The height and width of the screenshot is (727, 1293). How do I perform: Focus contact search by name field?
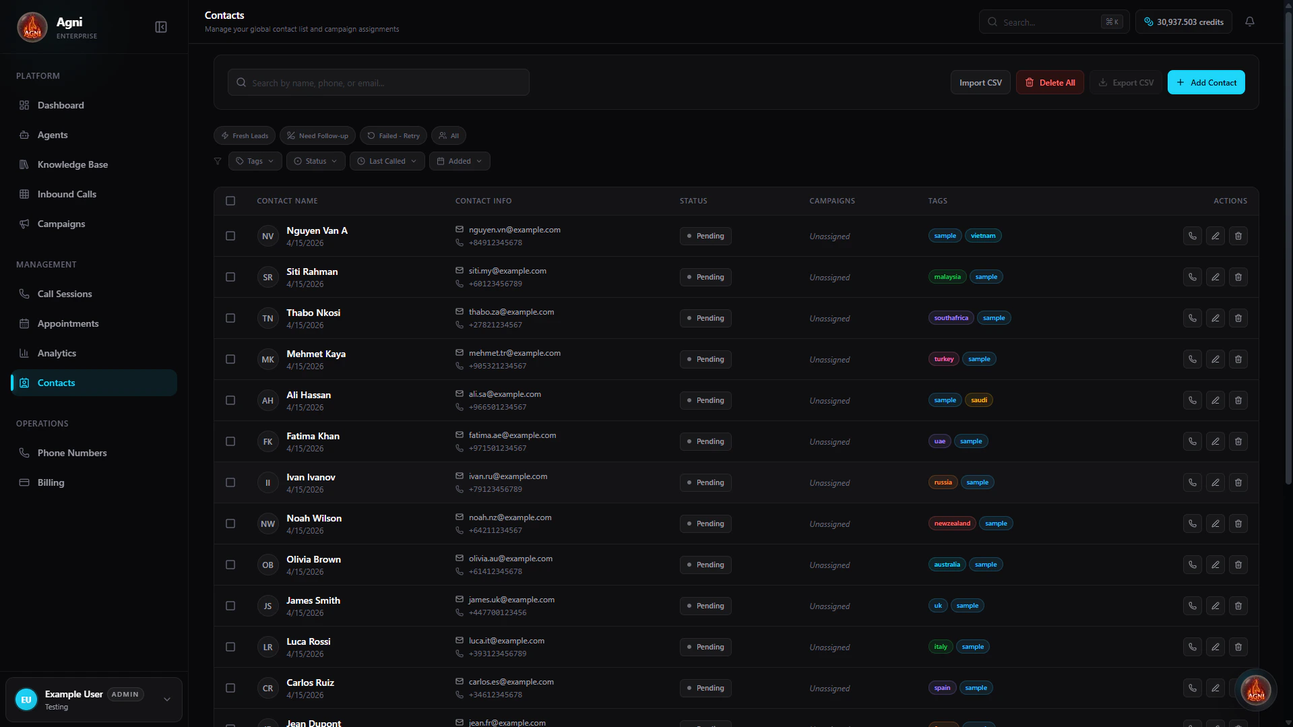[379, 82]
